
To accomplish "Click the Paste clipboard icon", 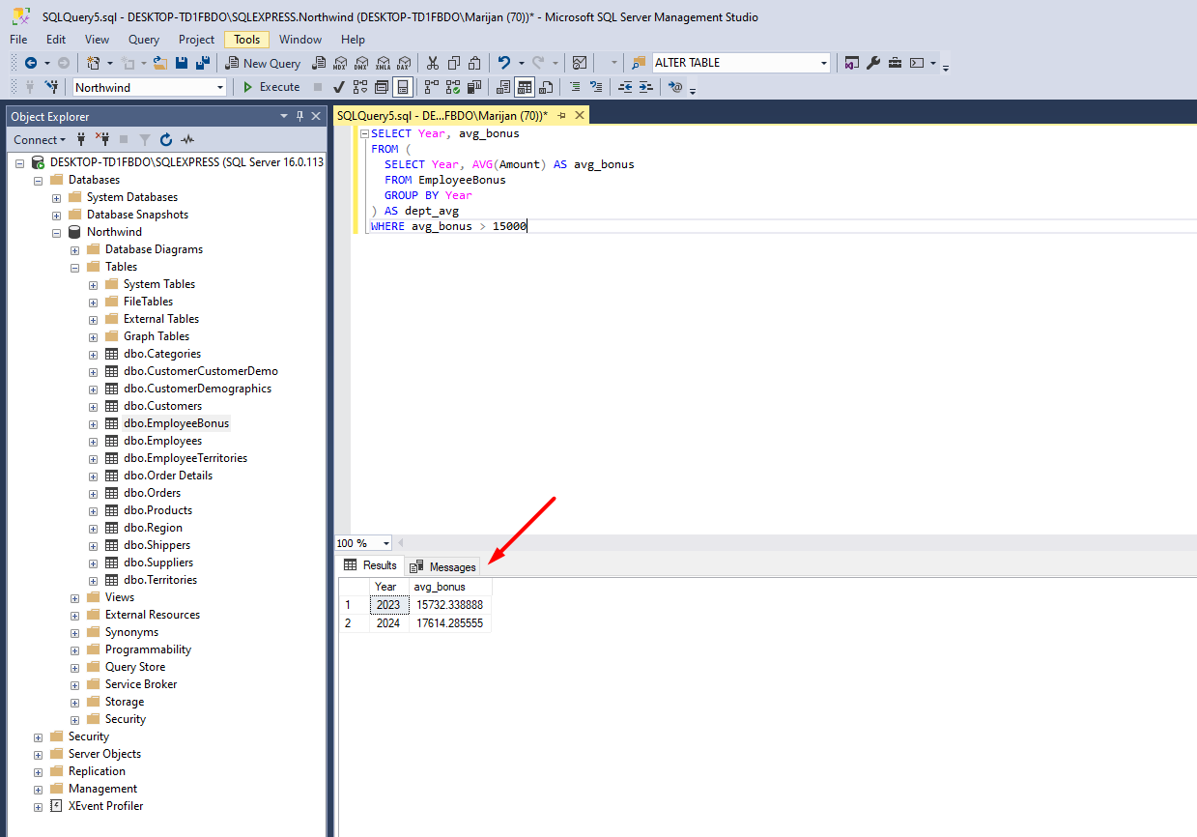I will point(474,63).
